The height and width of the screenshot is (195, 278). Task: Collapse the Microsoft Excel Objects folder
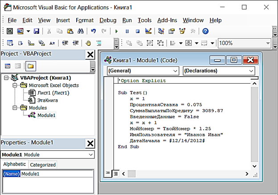point(15,85)
